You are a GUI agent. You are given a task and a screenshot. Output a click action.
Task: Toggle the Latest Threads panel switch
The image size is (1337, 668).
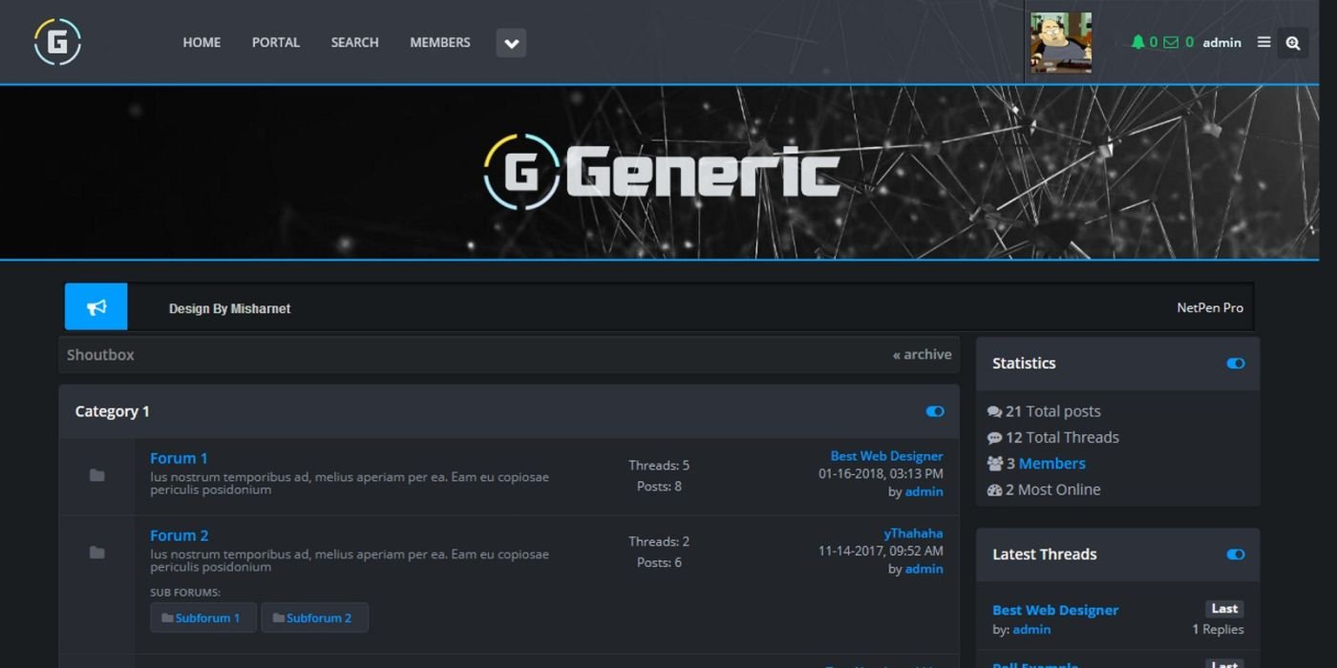(x=1235, y=554)
